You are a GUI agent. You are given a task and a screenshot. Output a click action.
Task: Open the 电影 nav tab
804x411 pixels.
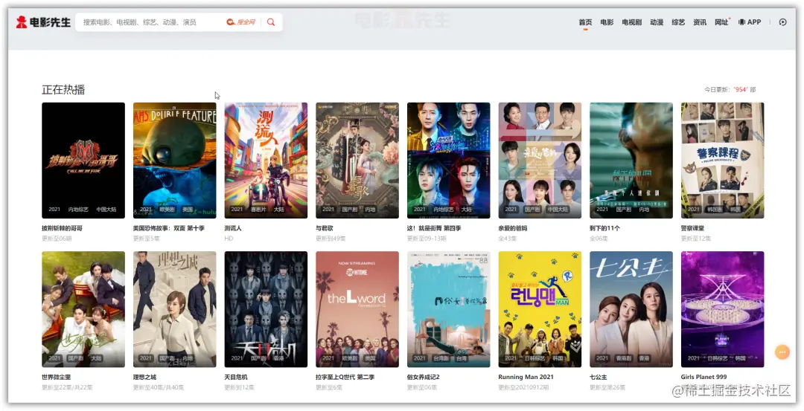[x=607, y=22]
